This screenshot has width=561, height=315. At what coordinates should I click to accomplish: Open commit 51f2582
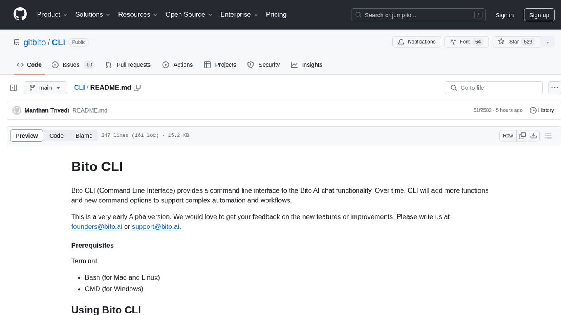[x=482, y=110]
